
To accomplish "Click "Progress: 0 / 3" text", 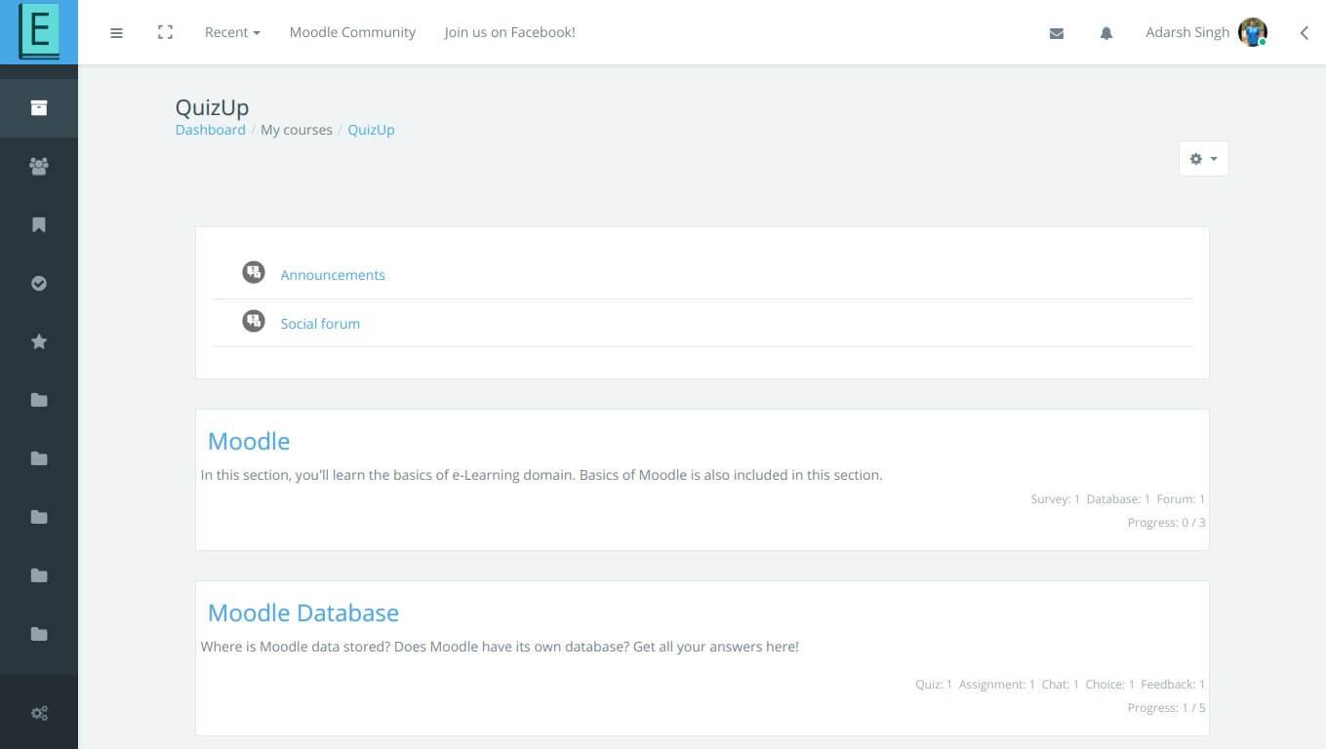I will pyautogui.click(x=1166, y=523).
